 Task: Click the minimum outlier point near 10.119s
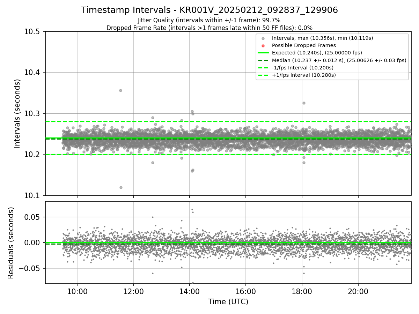121,187
